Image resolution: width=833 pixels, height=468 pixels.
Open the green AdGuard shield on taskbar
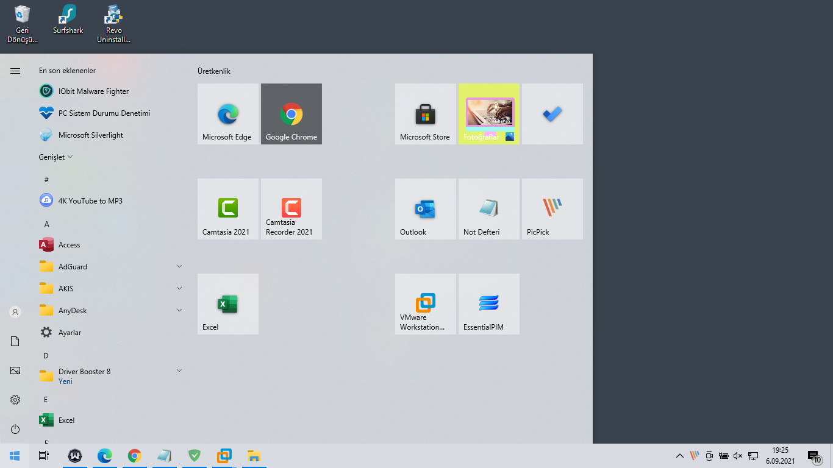[195, 456]
